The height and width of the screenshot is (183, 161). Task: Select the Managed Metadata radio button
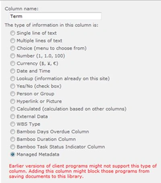12,154
